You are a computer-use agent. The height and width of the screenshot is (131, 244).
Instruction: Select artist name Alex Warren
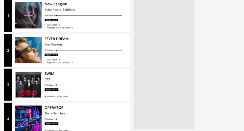pos(53,45)
